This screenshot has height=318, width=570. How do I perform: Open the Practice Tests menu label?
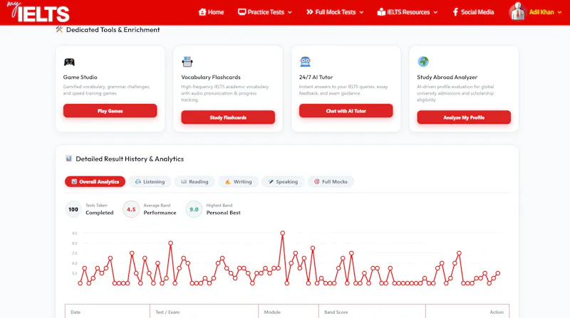click(266, 12)
